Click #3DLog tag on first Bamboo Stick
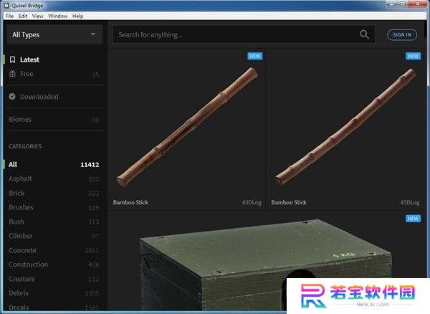The image size is (430, 314). pyautogui.click(x=252, y=203)
